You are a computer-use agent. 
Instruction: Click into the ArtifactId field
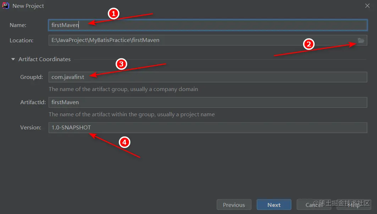(208, 102)
